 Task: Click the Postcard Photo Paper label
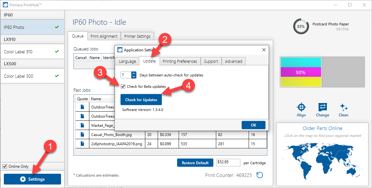coord(331,24)
